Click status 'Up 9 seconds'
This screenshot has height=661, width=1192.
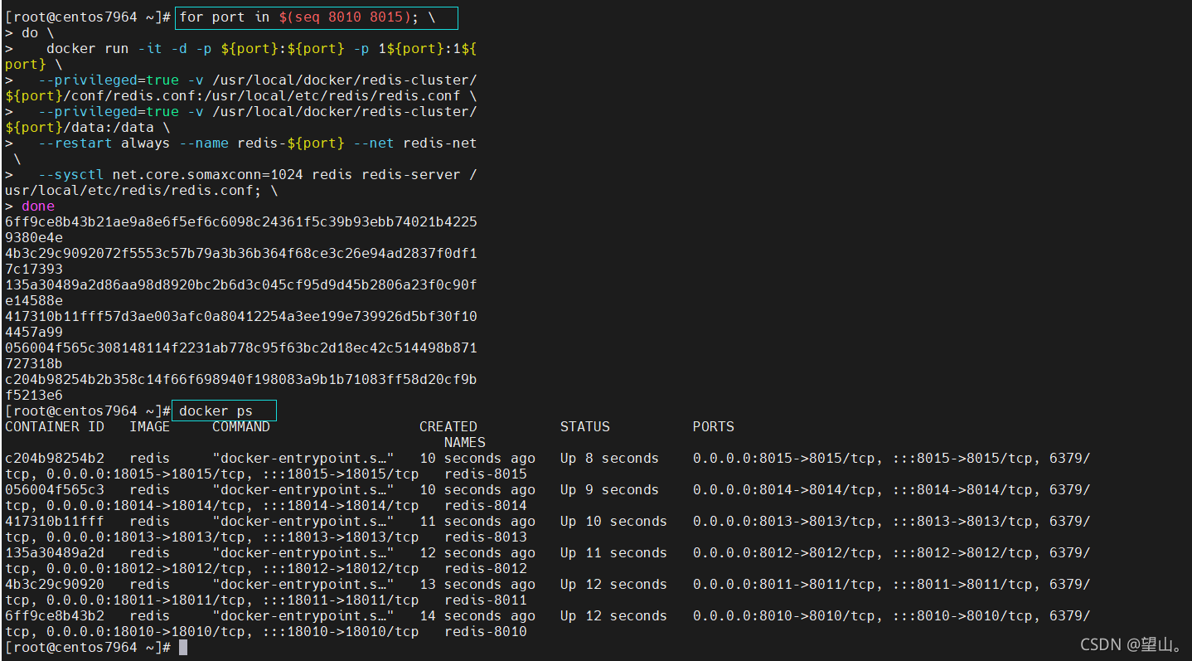tap(609, 490)
